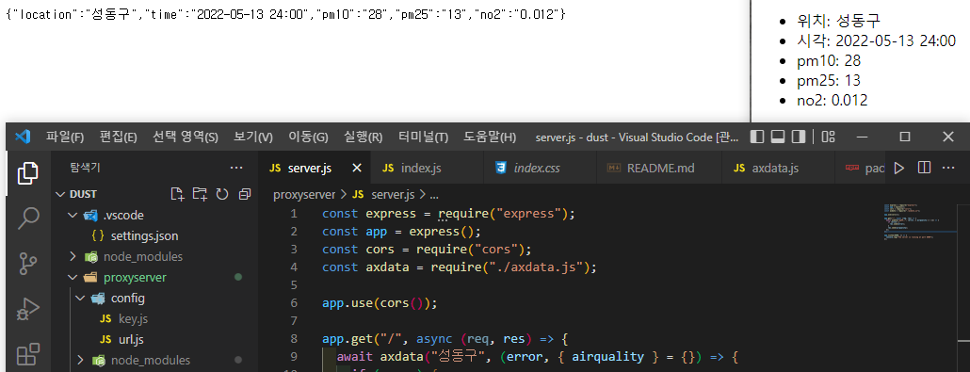The width and height of the screenshot is (970, 372).
Task: Maximize the Visual Studio Code window
Action: pyautogui.click(x=904, y=137)
